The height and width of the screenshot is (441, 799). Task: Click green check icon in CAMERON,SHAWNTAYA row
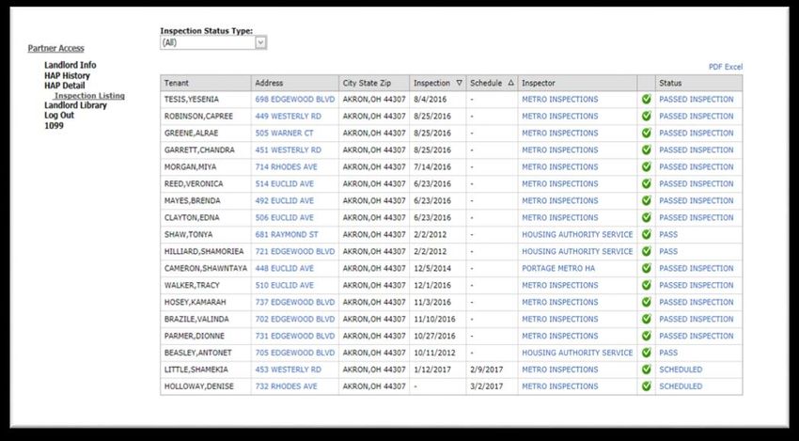click(x=646, y=268)
